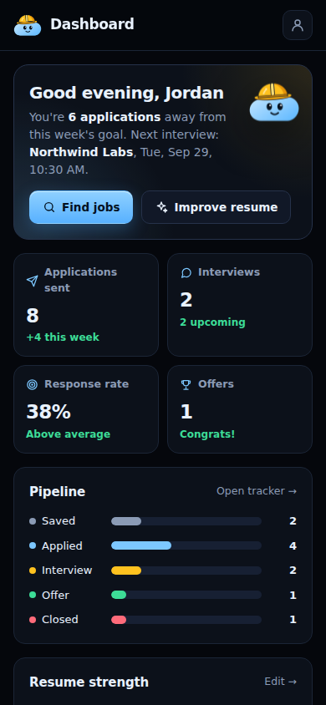Screen dimensions: 326x705
Task: Open the Open tracker link
Action: 257,491
